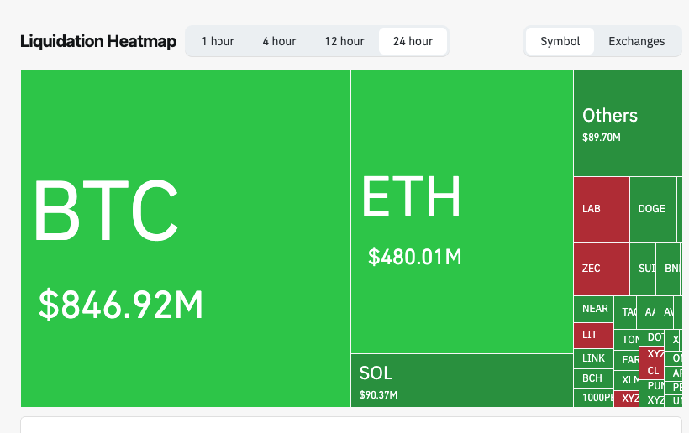This screenshot has width=689, height=433.
Task: Select the 1 hour timeframe tab
Action: point(218,41)
